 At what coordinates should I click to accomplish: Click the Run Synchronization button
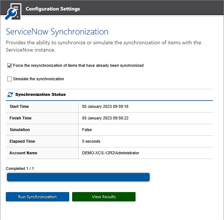pyautogui.click(x=37, y=197)
